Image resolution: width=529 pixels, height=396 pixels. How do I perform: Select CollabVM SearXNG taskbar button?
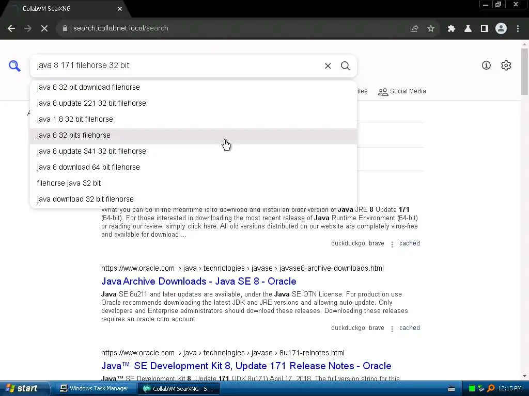pos(179,389)
